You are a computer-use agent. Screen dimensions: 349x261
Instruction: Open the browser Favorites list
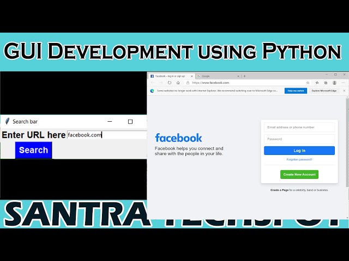point(317,83)
